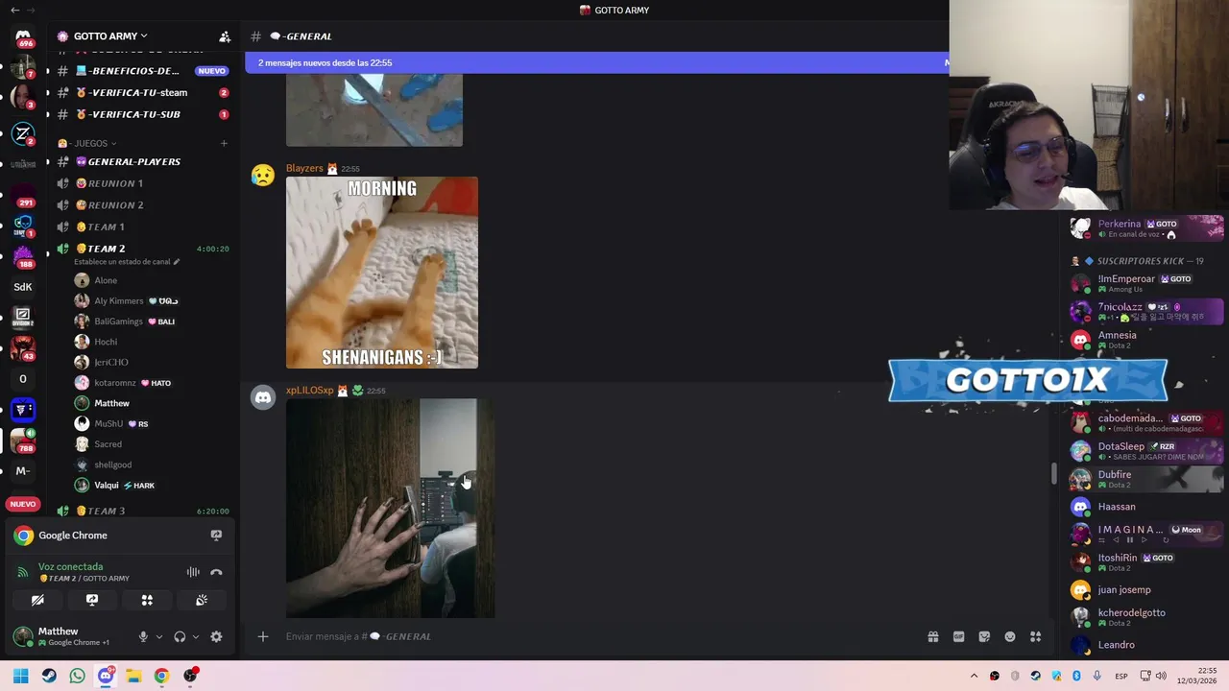The image size is (1229, 691).
Task: Expand the GOTTO ARMY server menu
Action: 110,36
